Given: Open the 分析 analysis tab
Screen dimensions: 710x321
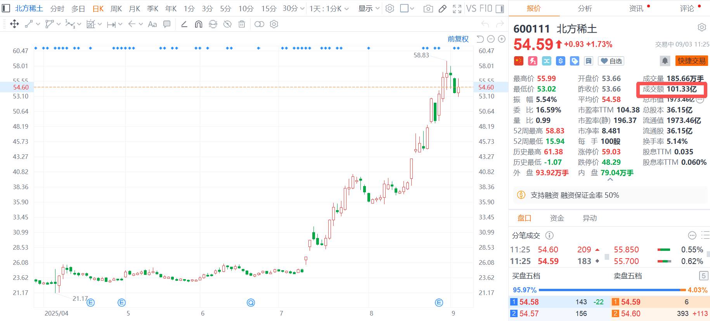Looking at the screenshot, I should pos(585,8).
